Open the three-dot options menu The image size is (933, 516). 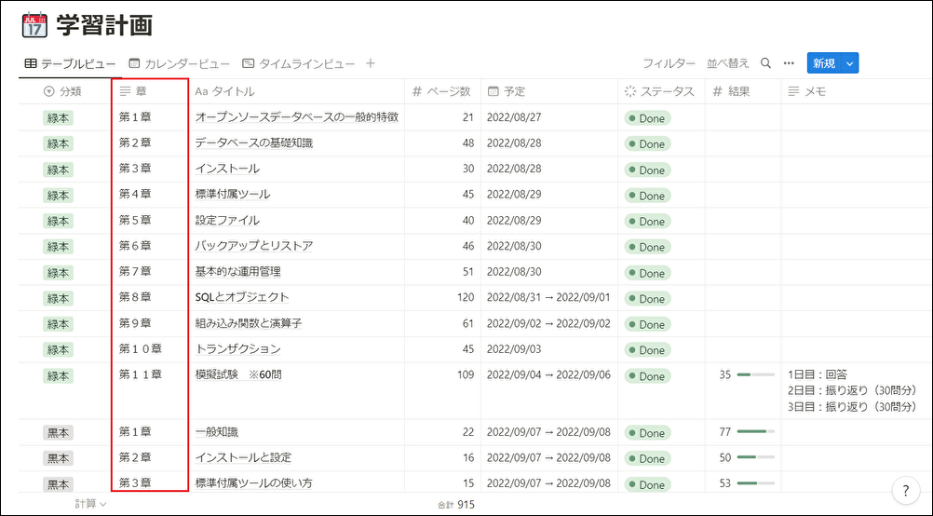coord(789,63)
